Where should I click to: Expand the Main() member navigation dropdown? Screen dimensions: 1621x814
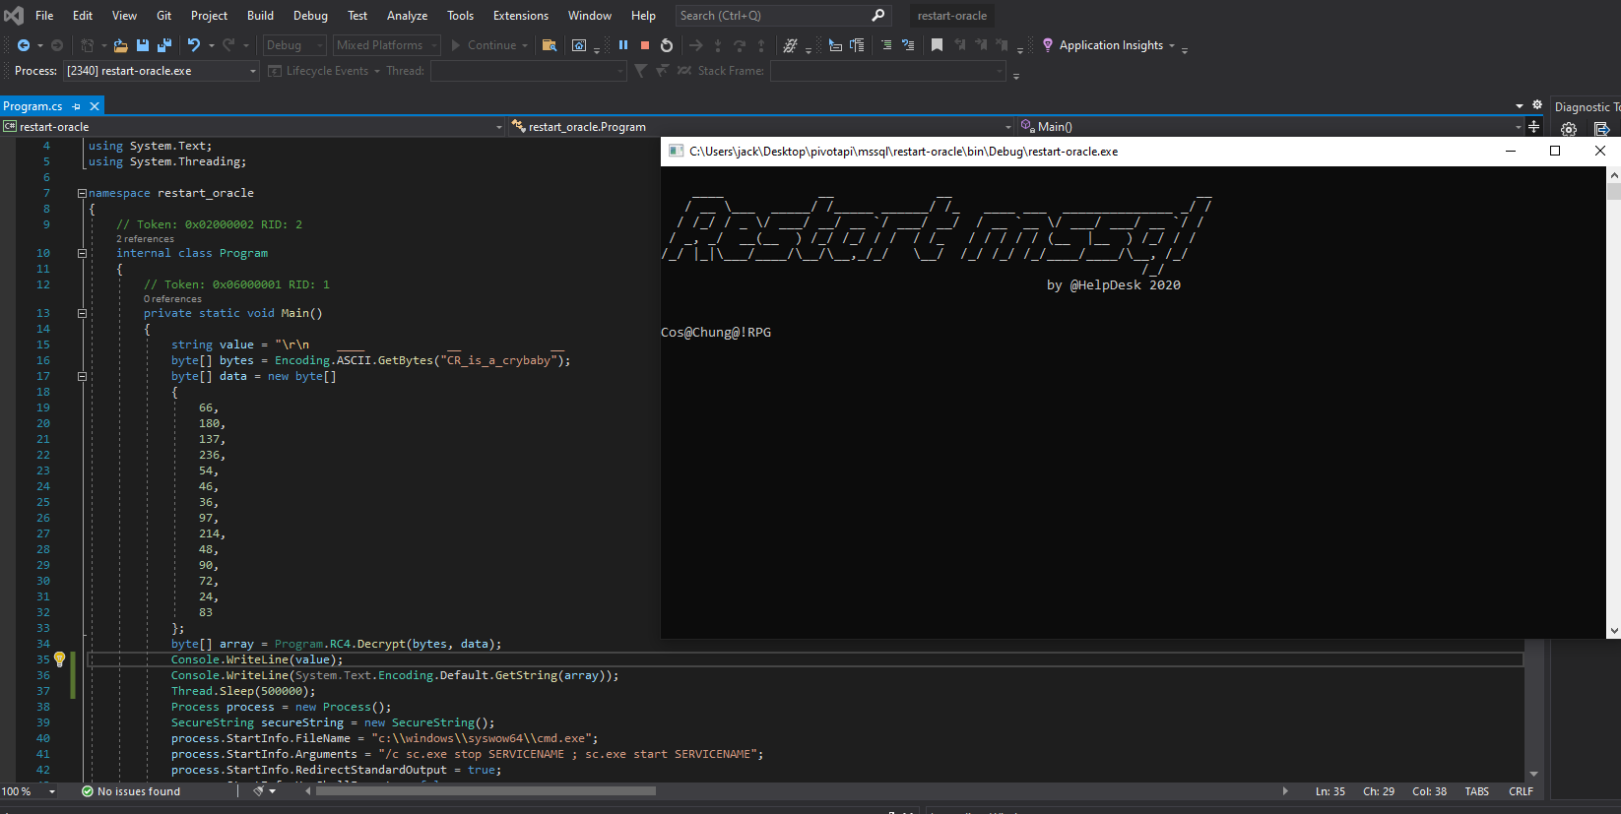[x=1517, y=127]
